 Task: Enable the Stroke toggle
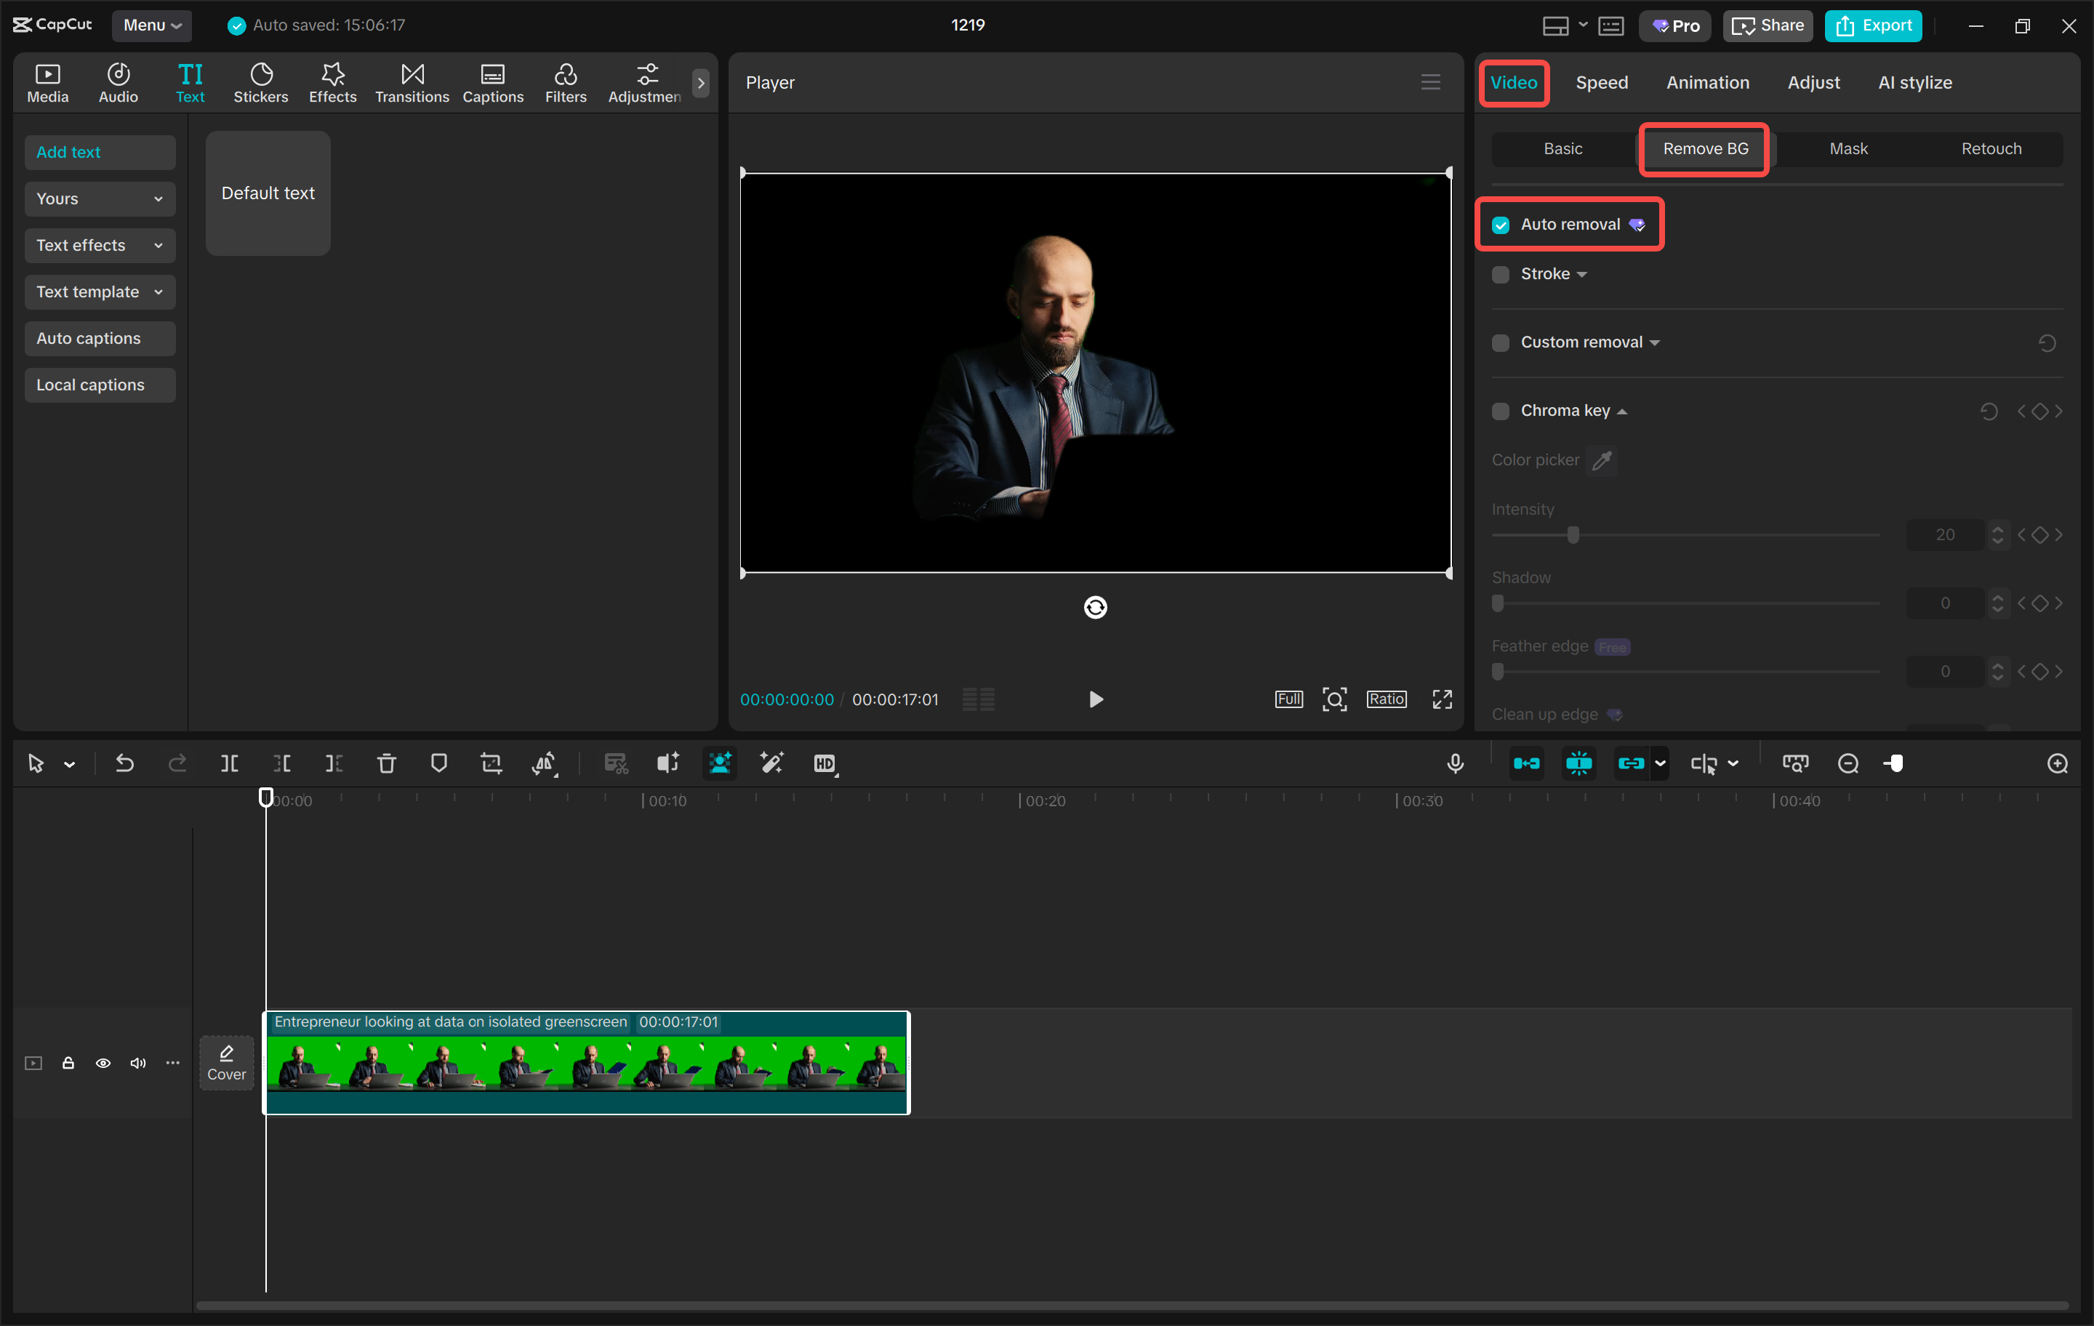coord(1501,274)
